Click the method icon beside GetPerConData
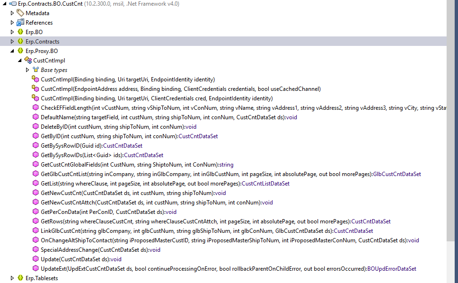Screen dimensions: 458x283 tap(36, 212)
